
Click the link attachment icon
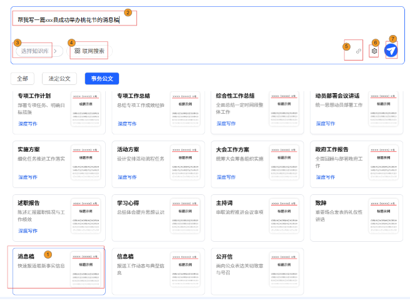(359, 51)
